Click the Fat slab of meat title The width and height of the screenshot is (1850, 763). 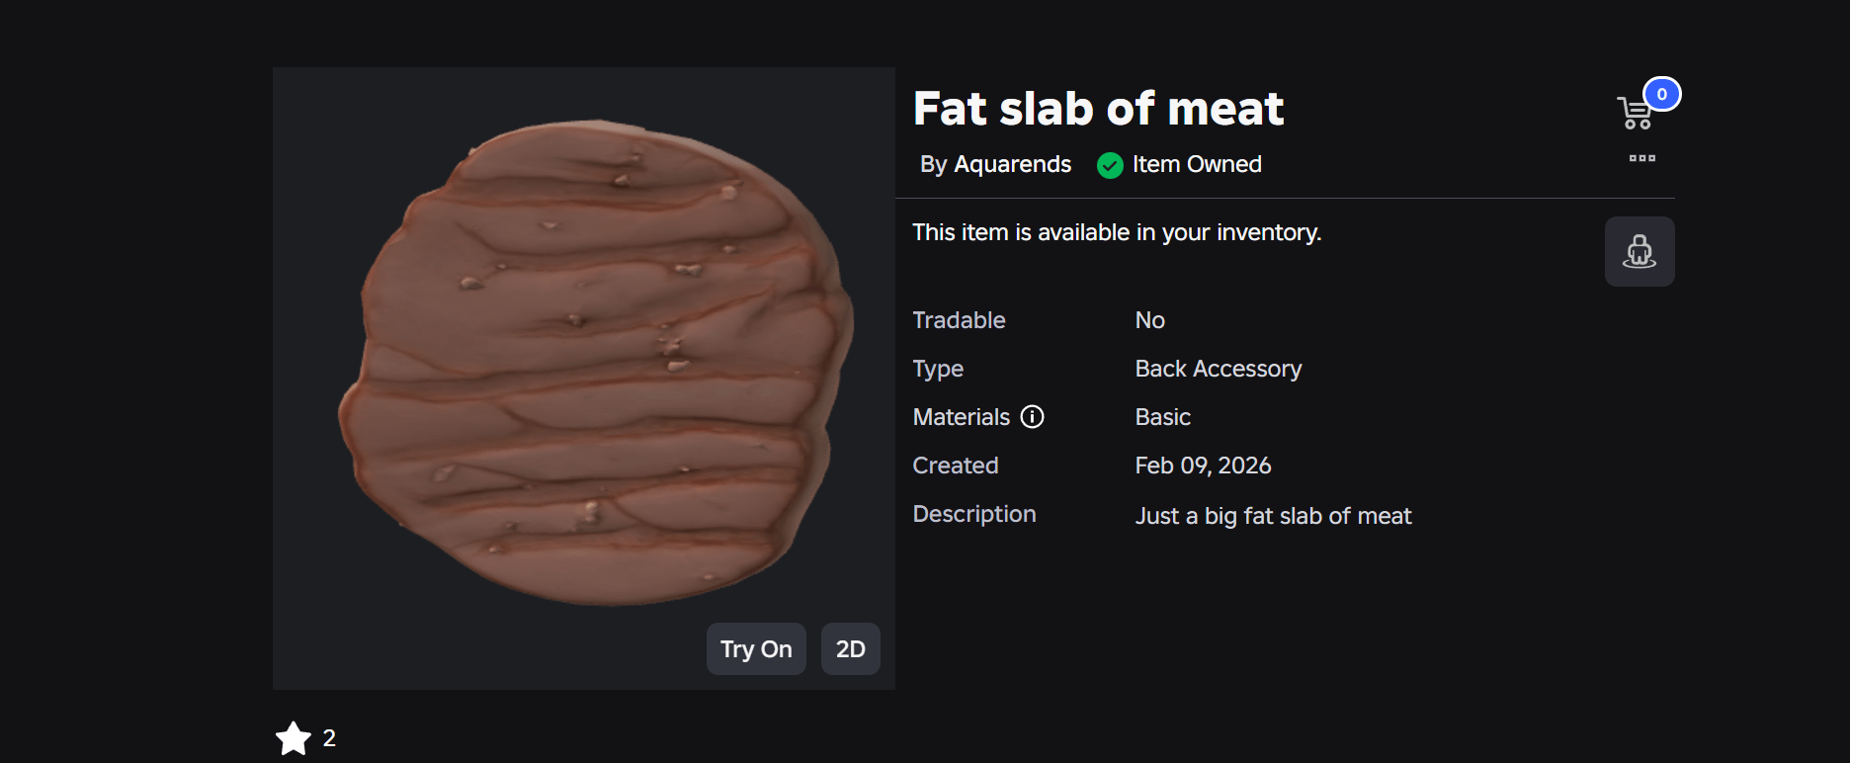1098,109
